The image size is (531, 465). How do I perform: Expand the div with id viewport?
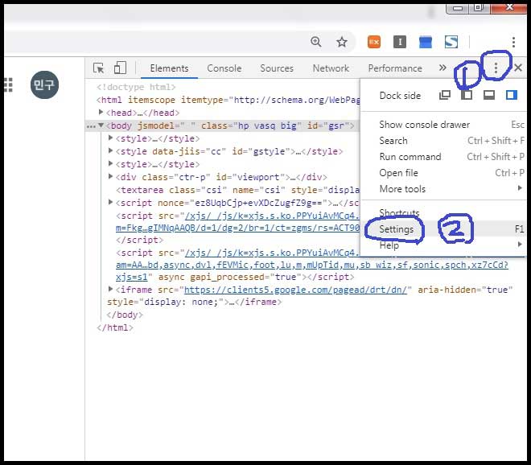click(110, 176)
